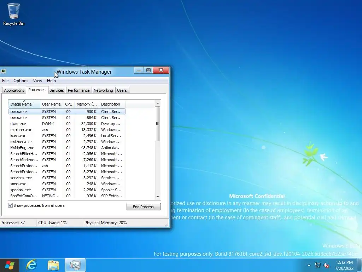The image size is (362, 272).
Task: Click the Task Manager title bar icon
Action: pos(4,71)
